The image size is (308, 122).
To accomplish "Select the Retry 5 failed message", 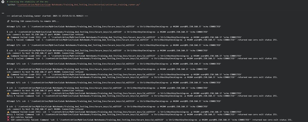I will pyautogui.click(x=142, y=114).
